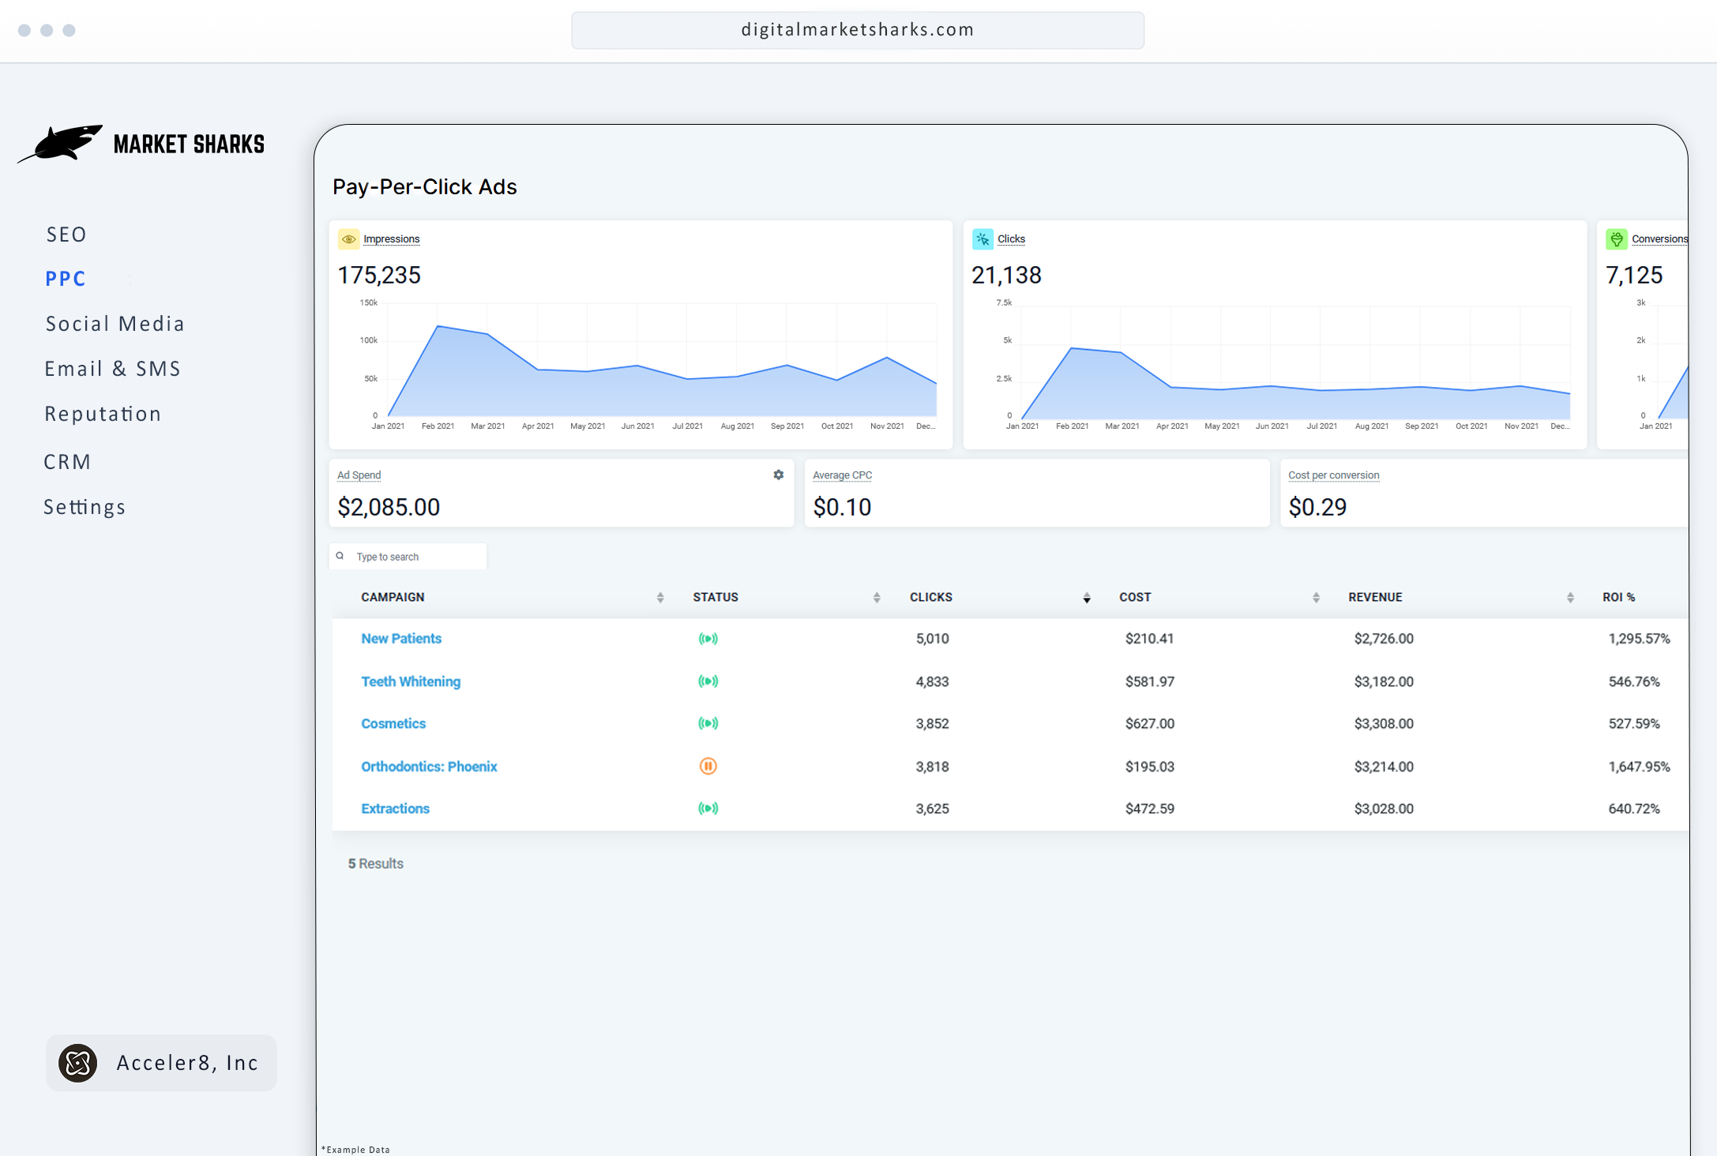Open the Ad Spend settings gear

click(x=778, y=475)
